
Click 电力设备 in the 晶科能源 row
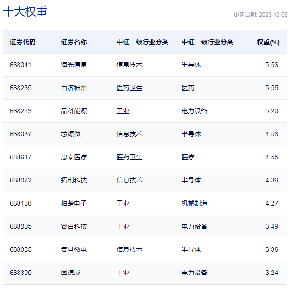tap(194, 111)
